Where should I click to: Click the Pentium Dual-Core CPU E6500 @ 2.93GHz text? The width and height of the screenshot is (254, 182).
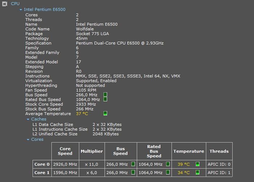point(120,43)
